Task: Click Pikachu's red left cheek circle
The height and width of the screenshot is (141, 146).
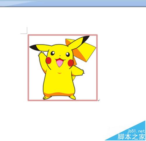Action: click(48, 60)
